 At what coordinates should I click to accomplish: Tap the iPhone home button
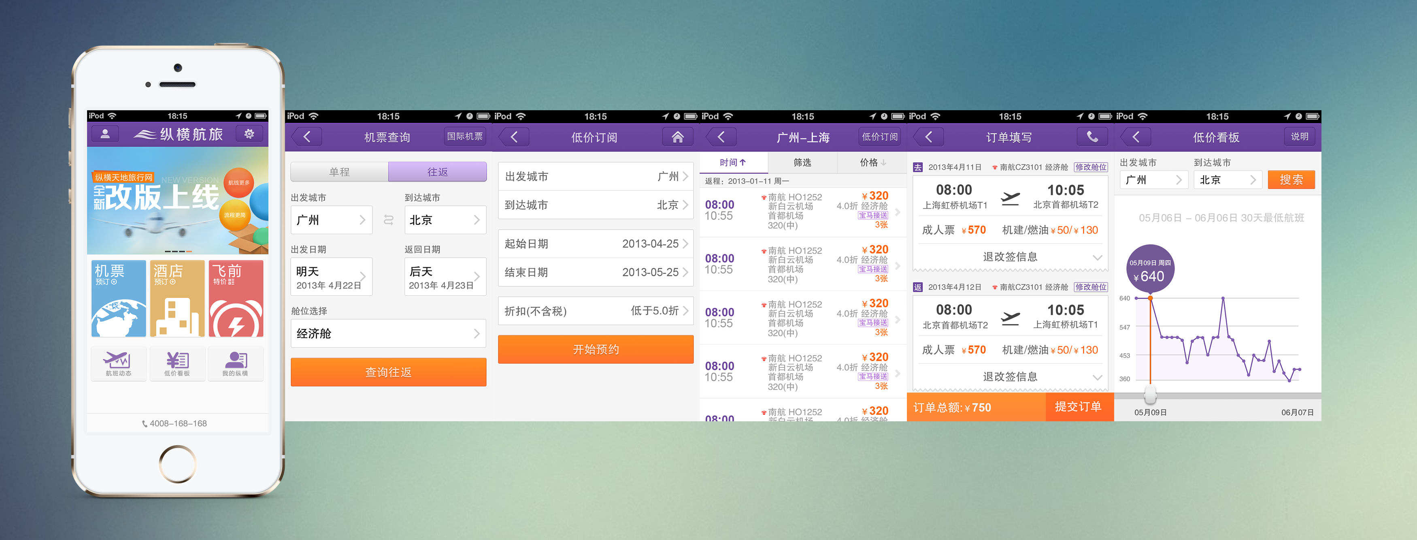click(x=177, y=464)
